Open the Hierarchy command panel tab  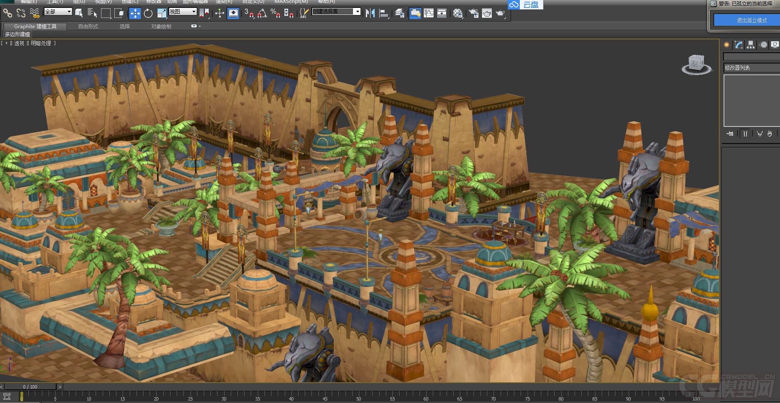coord(750,45)
